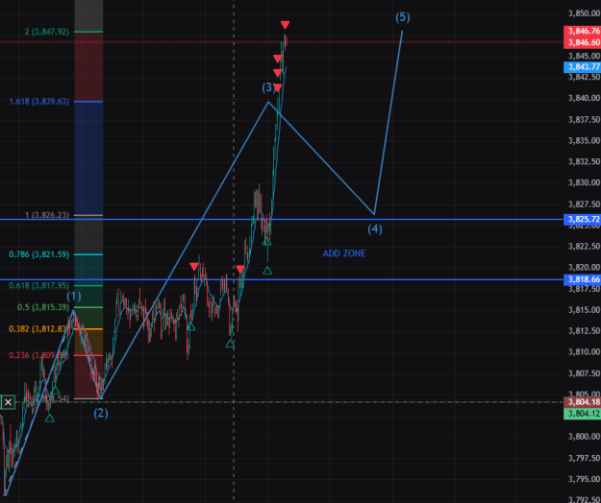Screen dimensions: 601x503
Task: Select the 3,804.18 price tag on the axis
Action: point(582,402)
